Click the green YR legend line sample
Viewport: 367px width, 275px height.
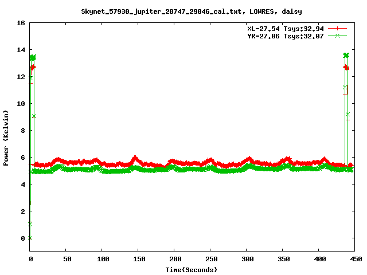coord(337,36)
